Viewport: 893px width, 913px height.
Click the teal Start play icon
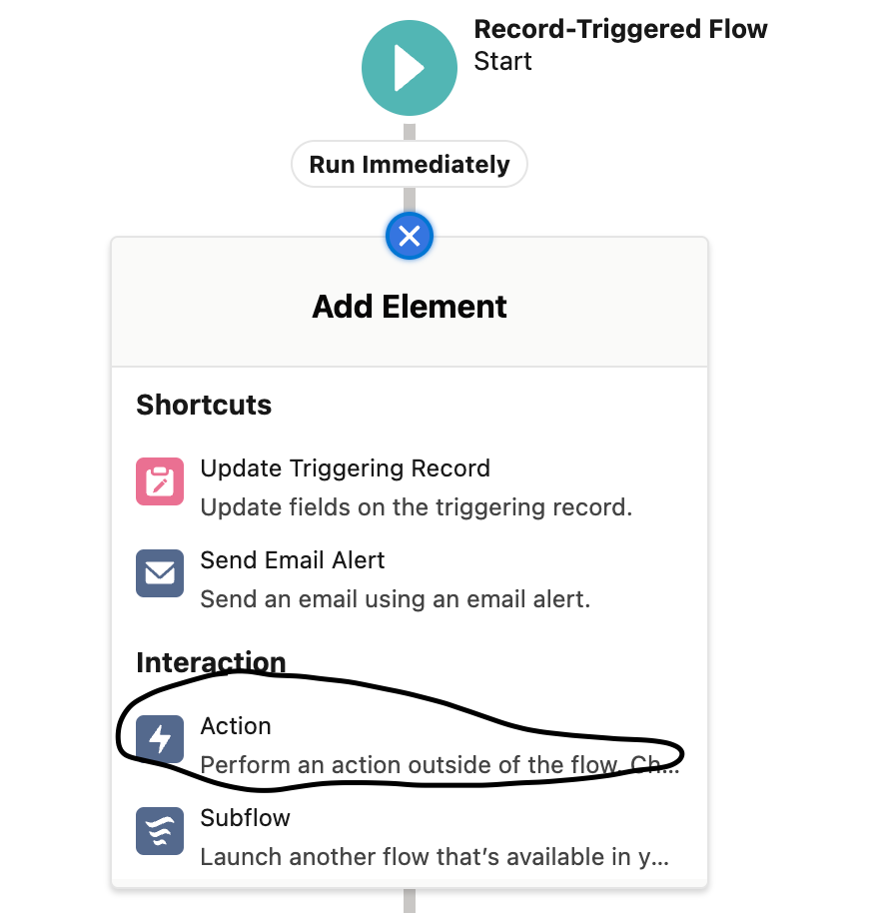pos(410,68)
